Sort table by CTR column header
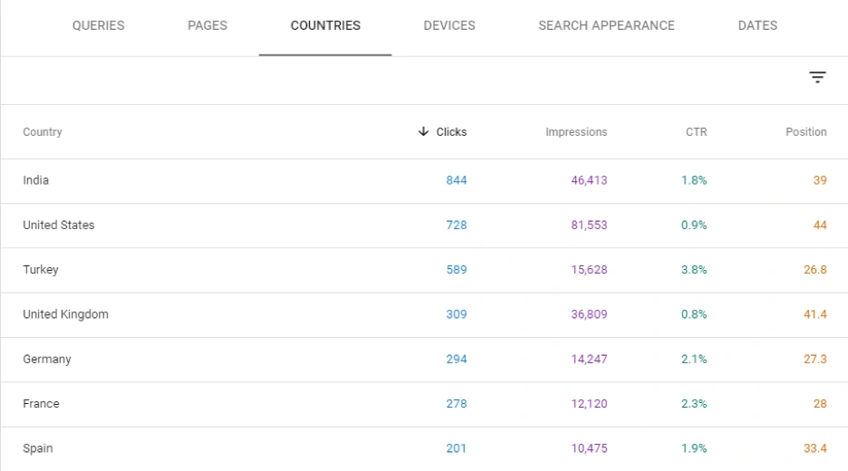 click(x=696, y=132)
